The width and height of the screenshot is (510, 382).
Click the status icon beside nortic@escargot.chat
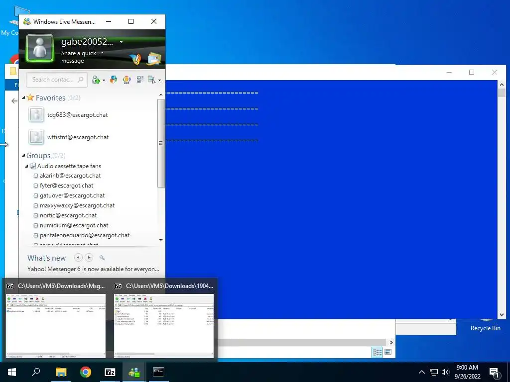36,215
